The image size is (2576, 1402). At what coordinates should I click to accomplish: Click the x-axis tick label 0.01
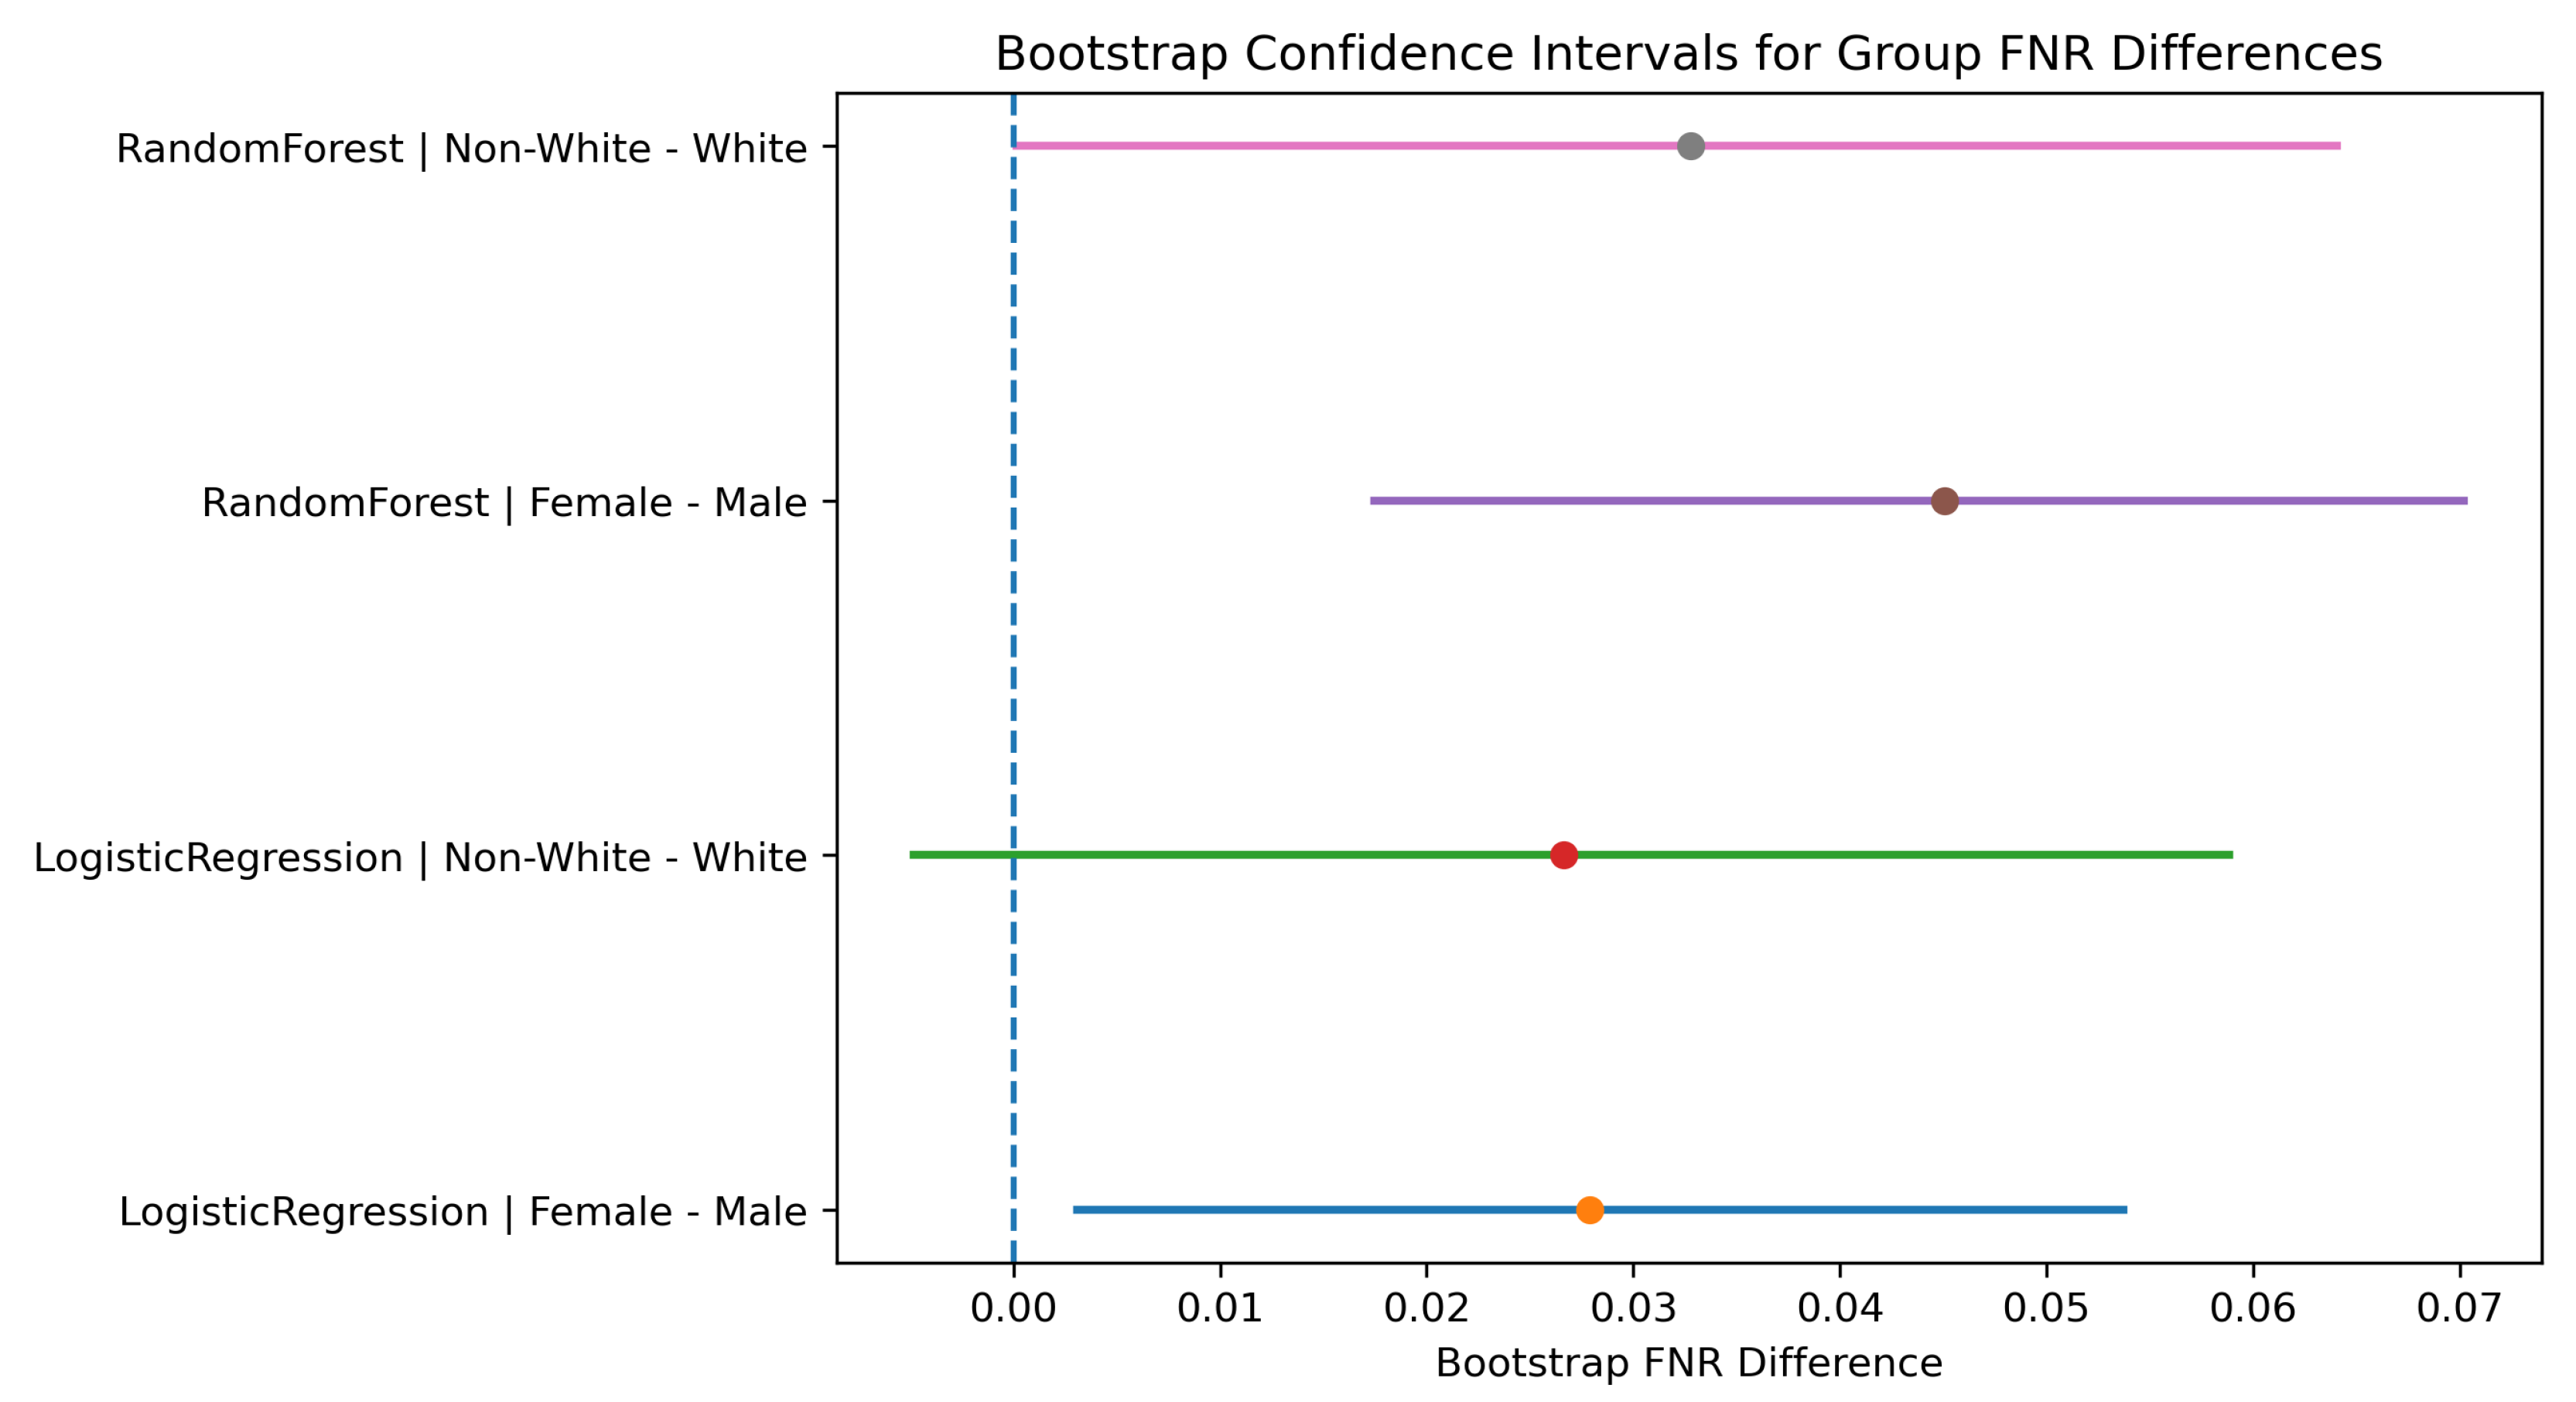(1220, 1308)
